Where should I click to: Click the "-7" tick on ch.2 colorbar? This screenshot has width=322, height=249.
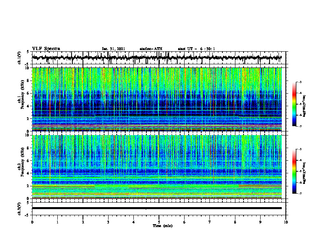300,193
